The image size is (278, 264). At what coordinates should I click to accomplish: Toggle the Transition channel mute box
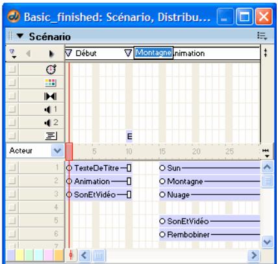[x=12, y=96]
